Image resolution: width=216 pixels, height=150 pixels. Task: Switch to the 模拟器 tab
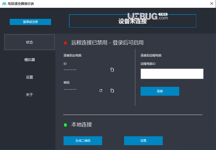pyautogui.click(x=29, y=60)
